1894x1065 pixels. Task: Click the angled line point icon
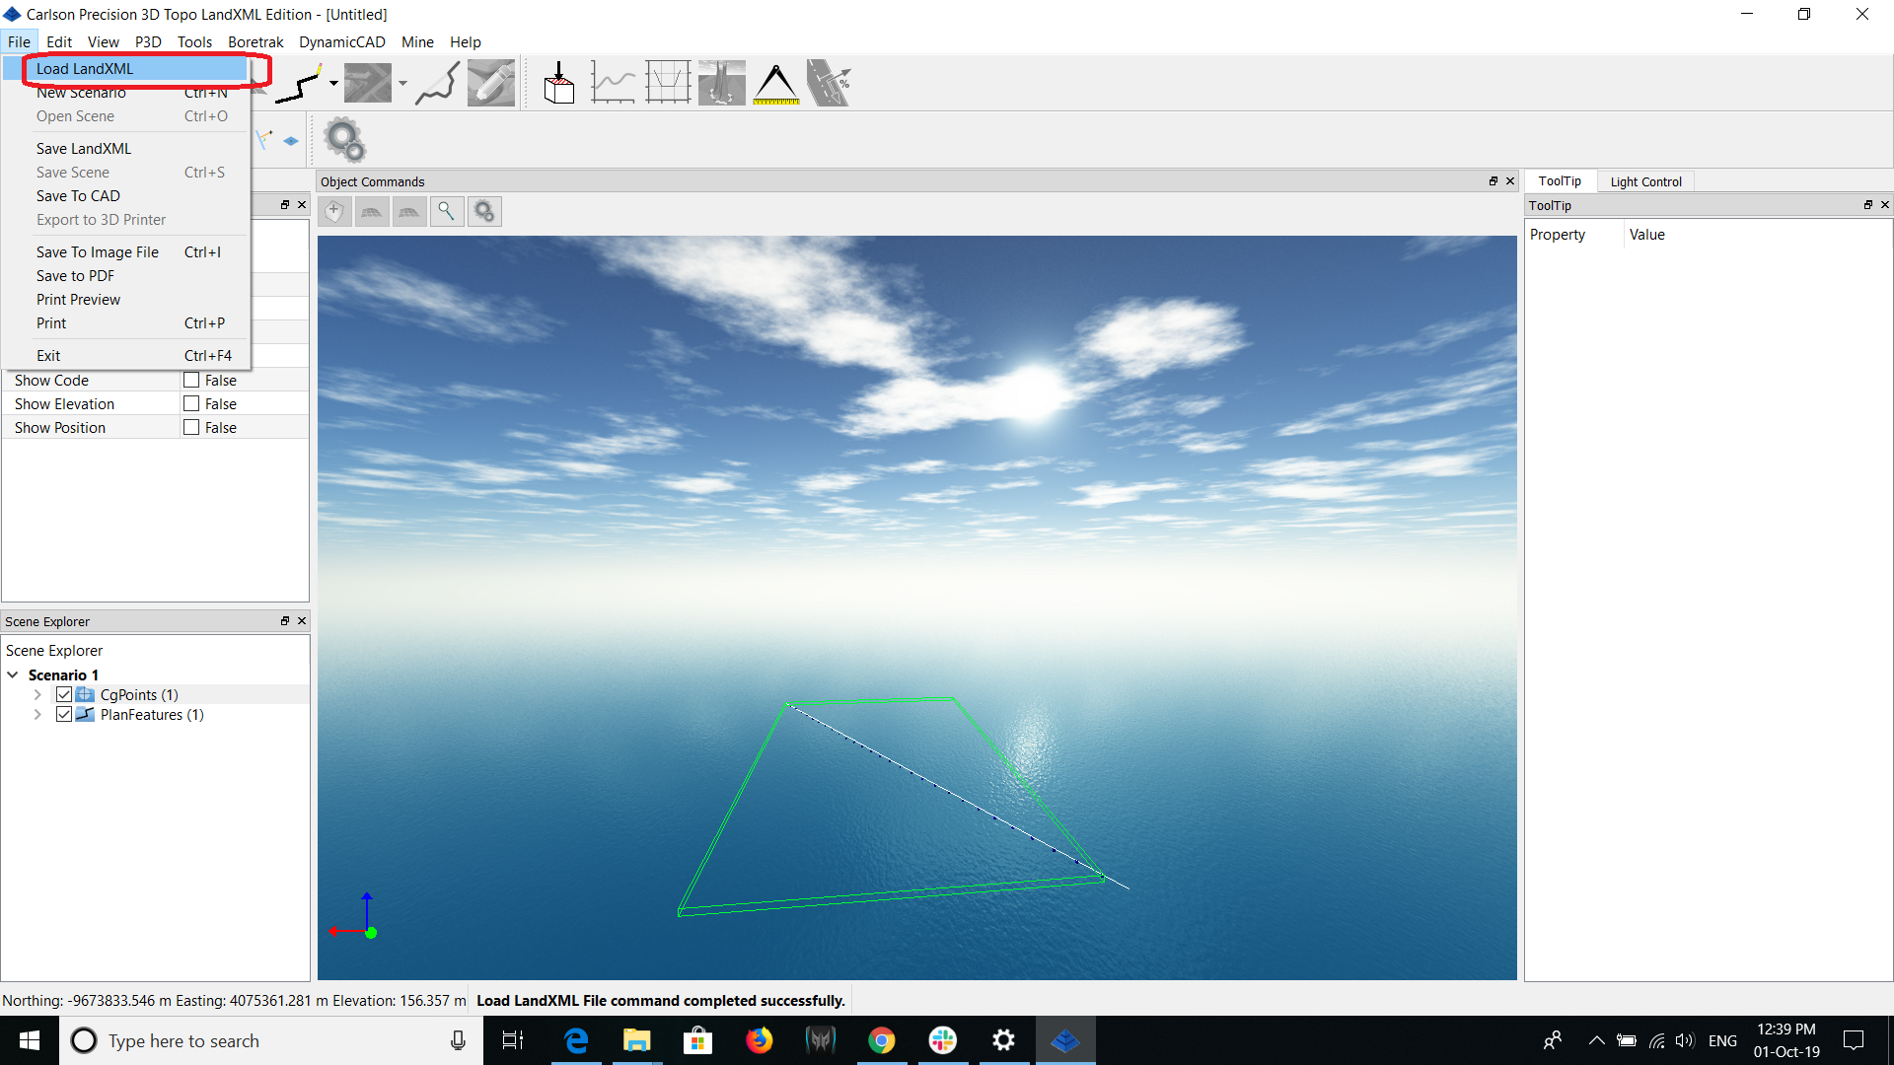(x=264, y=140)
